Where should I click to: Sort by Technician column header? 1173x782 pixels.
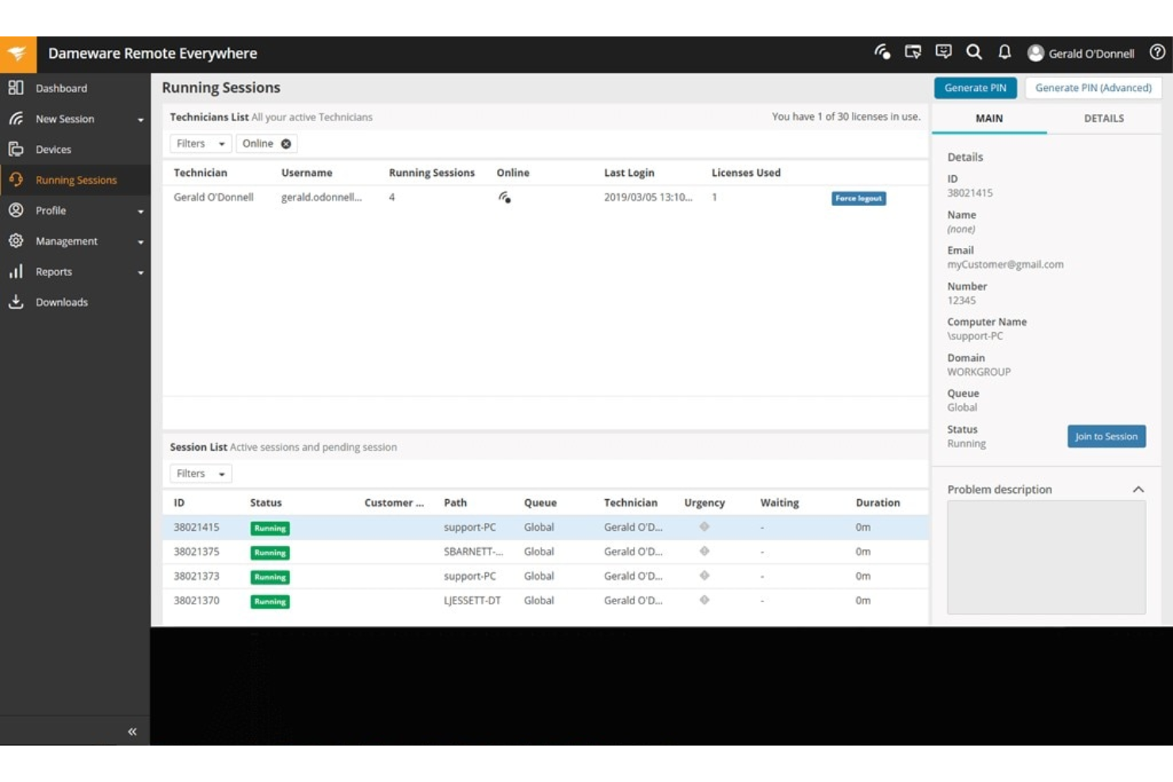click(201, 173)
